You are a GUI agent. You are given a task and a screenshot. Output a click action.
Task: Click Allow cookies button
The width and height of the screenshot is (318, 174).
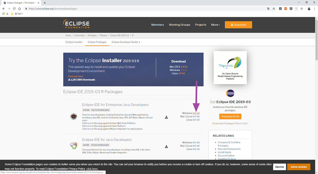(299, 167)
